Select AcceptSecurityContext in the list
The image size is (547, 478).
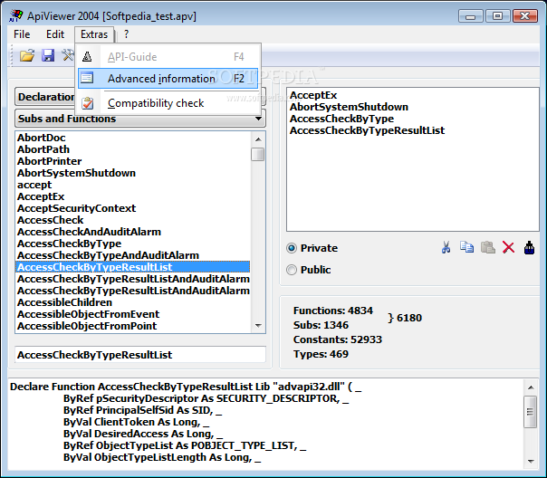[x=76, y=208]
